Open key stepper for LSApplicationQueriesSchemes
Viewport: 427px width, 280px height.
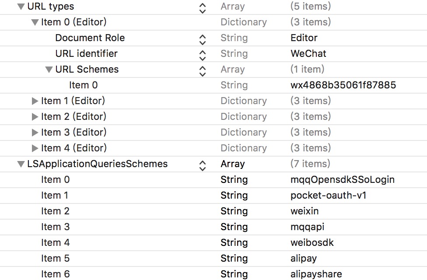point(202,166)
